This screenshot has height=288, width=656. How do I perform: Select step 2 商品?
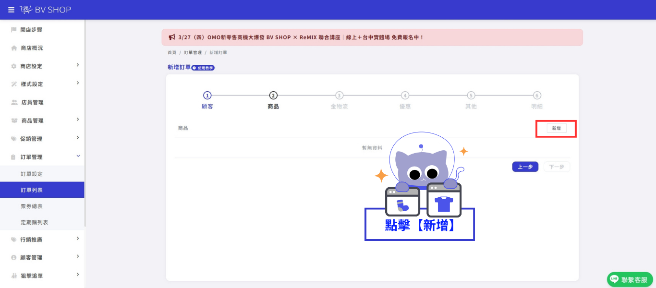tap(273, 100)
